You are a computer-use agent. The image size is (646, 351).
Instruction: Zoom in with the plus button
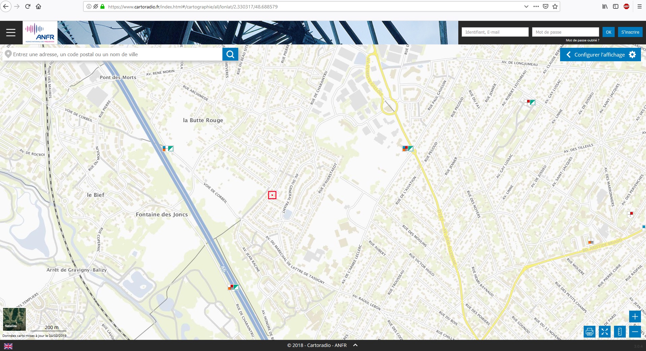click(x=635, y=316)
